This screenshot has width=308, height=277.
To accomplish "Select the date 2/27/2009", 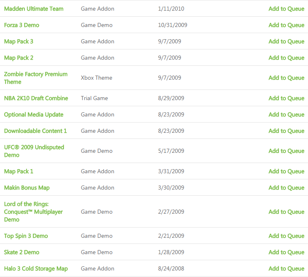I will pyautogui.click(x=171, y=212).
